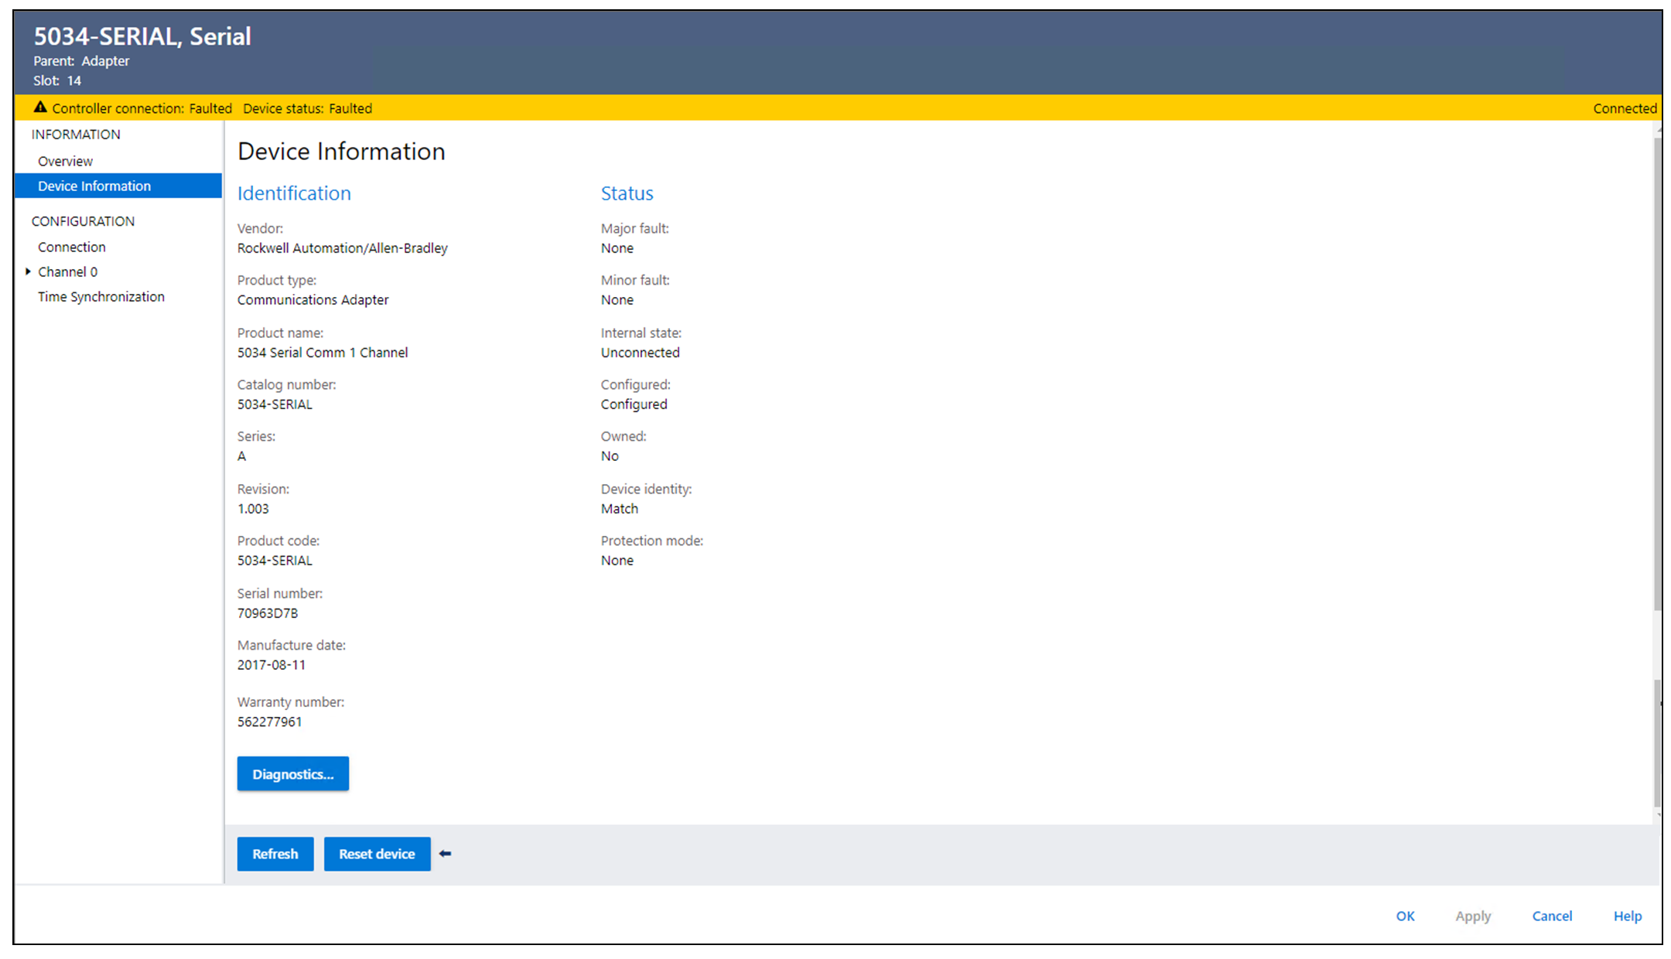This screenshot has height=959, width=1671.
Task: Expand the Channel 0 tree arrow
Action: click(x=28, y=271)
